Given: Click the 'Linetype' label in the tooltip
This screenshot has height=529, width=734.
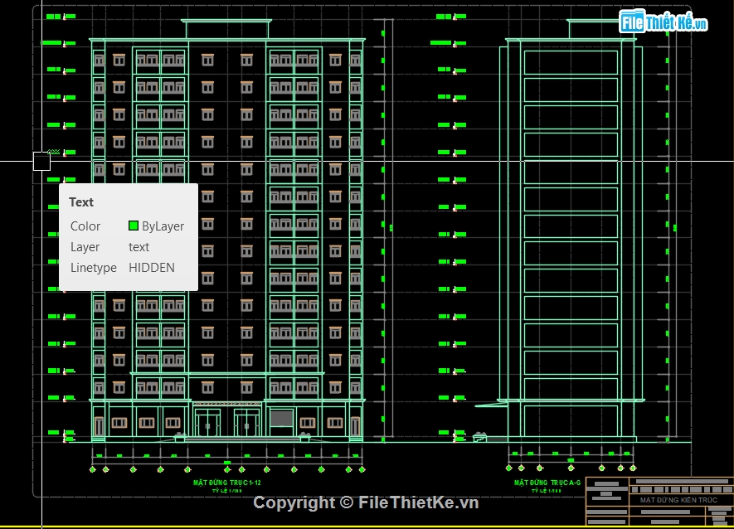Looking at the screenshot, I should (94, 268).
